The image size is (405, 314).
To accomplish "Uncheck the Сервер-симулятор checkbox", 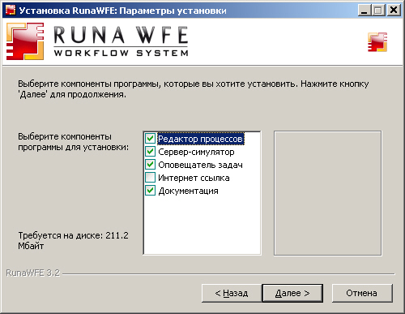I will click(x=150, y=152).
